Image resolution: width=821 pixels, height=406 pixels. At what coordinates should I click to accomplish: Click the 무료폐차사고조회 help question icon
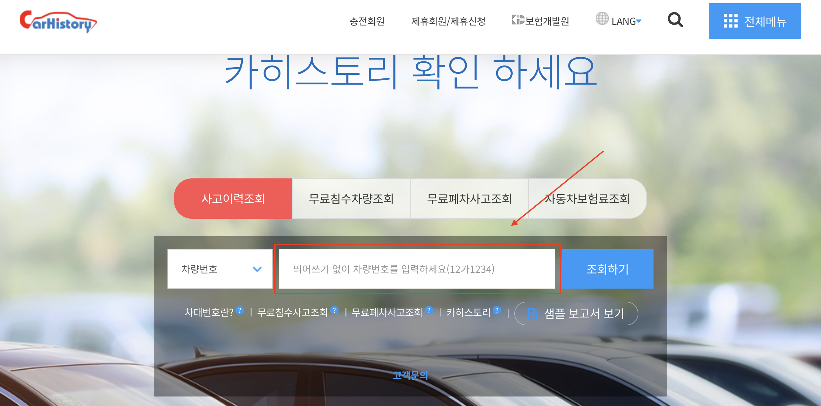[x=429, y=310]
